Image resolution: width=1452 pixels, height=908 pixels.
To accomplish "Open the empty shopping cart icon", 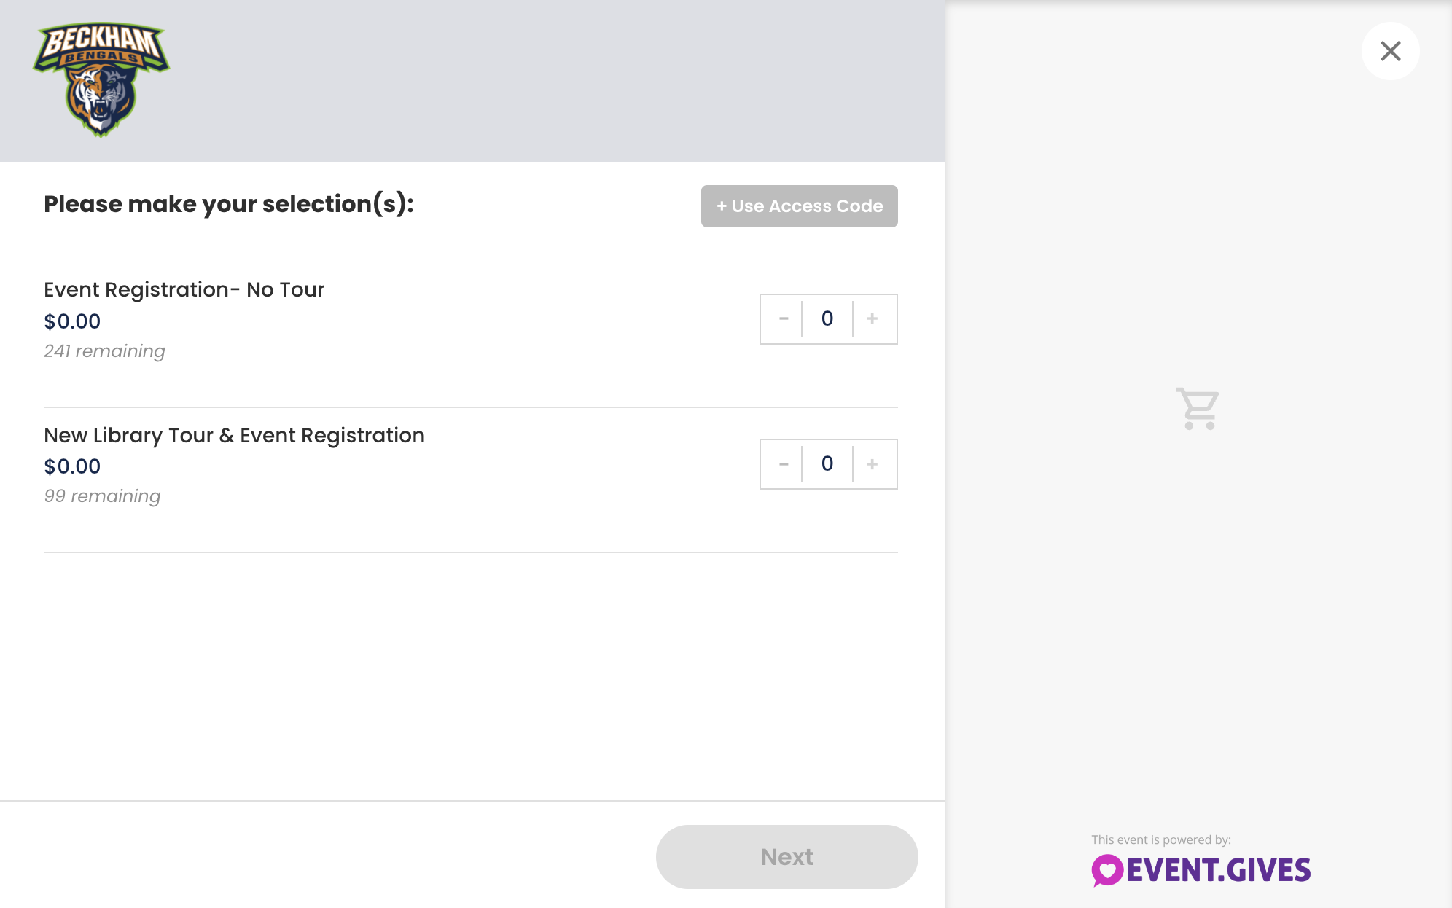I will click(x=1198, y=408).
